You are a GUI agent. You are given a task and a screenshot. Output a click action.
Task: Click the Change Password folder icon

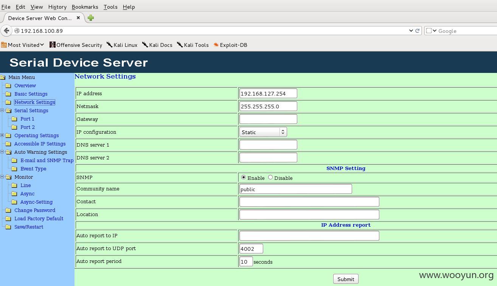tap(8, 210)
